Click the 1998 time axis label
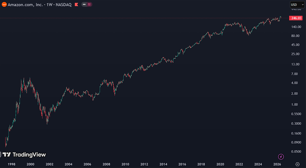Viewport: 306px width, 168px height. click(x=12, y=164)
